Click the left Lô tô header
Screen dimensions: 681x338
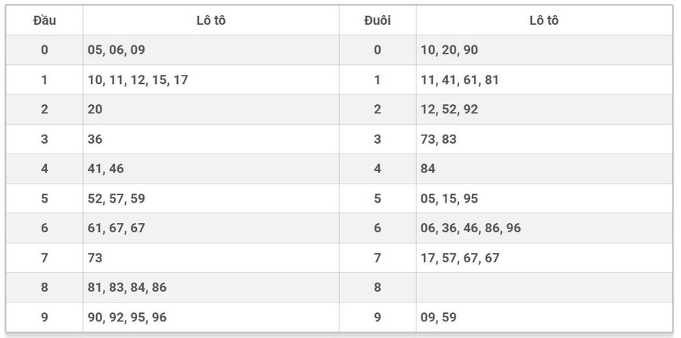tap(210, 20)
